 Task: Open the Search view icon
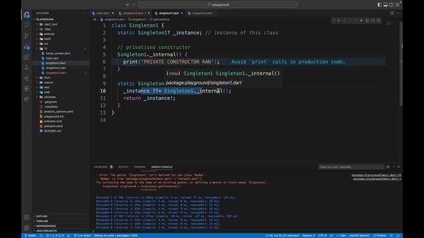click(x=26, y=25)
